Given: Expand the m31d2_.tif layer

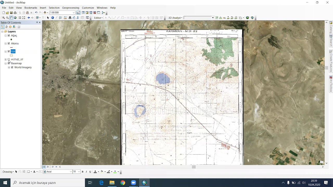Looking at the screenshot, I should point(5,59).
